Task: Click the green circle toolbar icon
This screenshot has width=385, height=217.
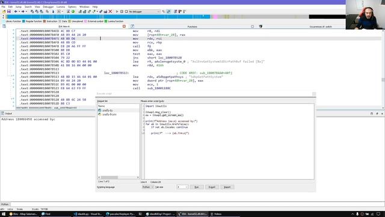Action: click(x=73, y=11)
